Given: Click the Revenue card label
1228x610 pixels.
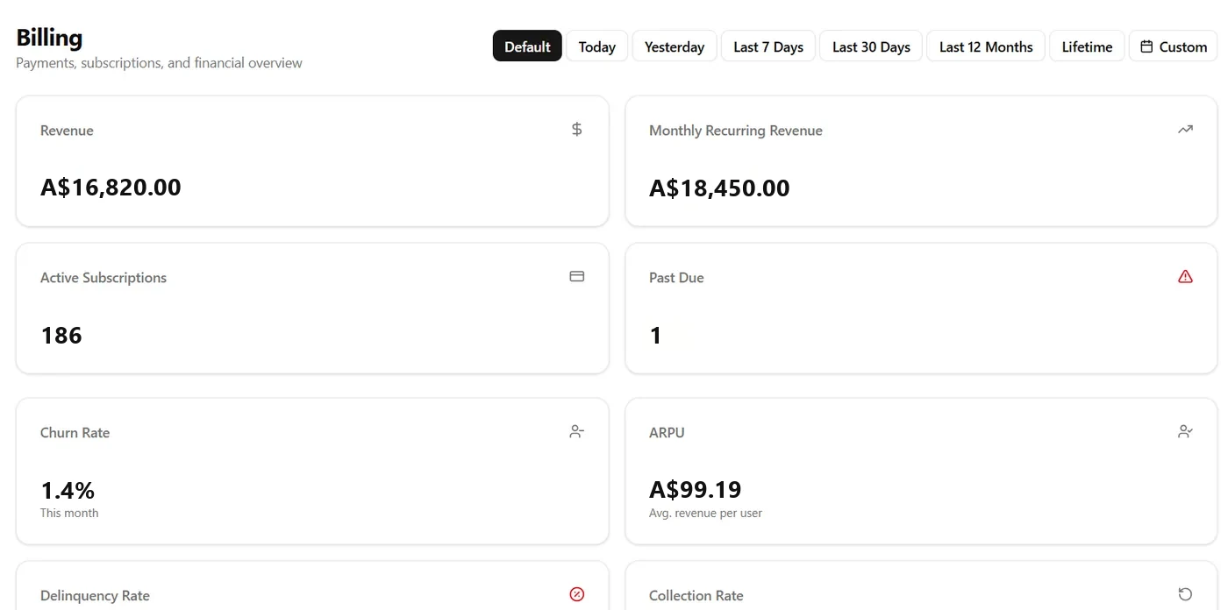Looking at the screenshot, I should pyautogui.click(x=67, y=131).
